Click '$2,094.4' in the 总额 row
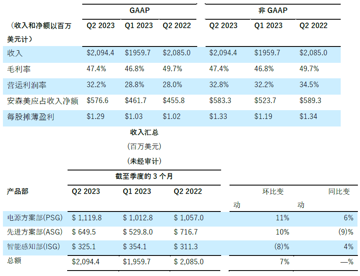 click(x=86, y=262)
